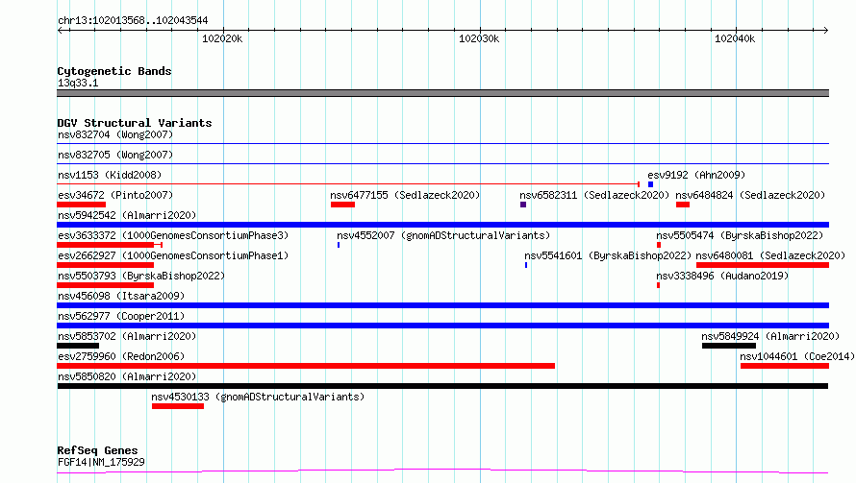
Task: Click the red bar under nsv5503793
Action: coord(106,285)
